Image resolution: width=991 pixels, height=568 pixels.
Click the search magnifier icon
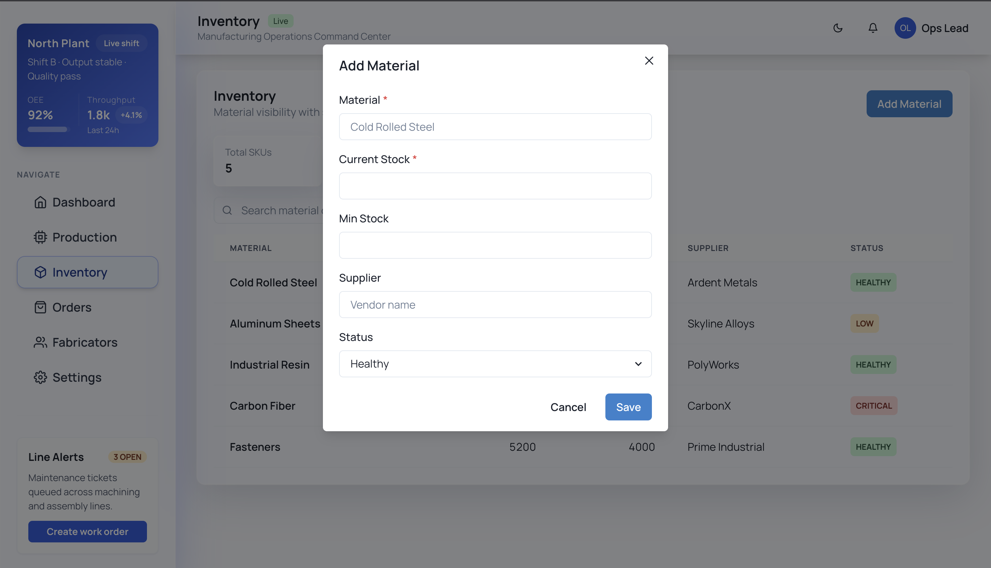coord(227,210)
